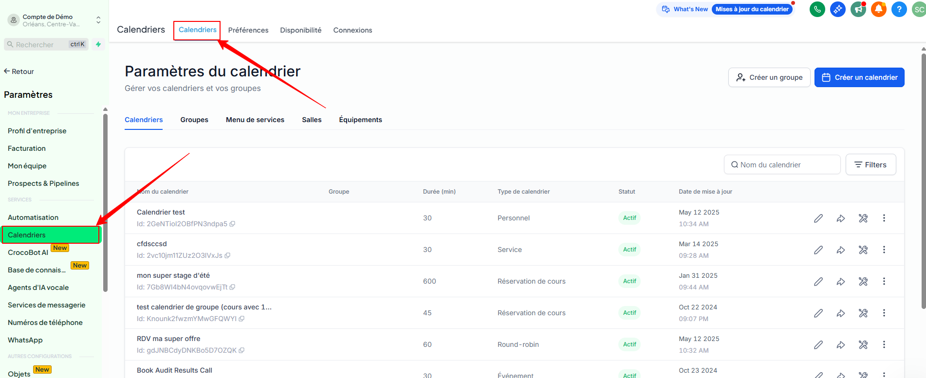The height and width of the screenshot is (378, 926).
Task: Edit Calendrier test with the pencil icon
Action: tap(818, 218)
